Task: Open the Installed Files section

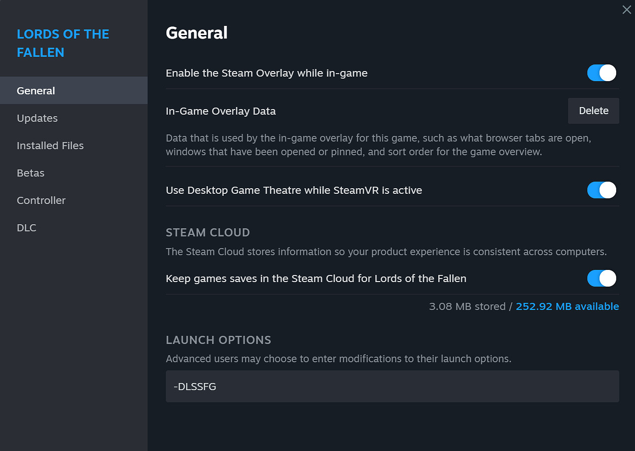Action: (x=50, y=146)
